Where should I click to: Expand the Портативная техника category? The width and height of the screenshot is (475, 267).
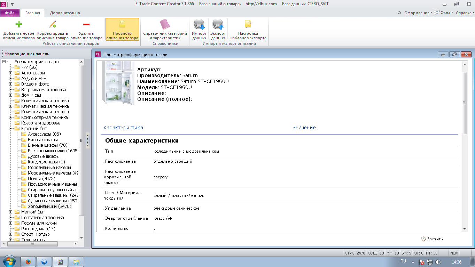point(10,218)
